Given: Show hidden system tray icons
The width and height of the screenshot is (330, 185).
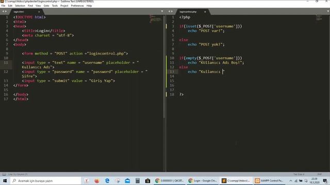Looking at the screenshot, I should click(x=291, y=180).
